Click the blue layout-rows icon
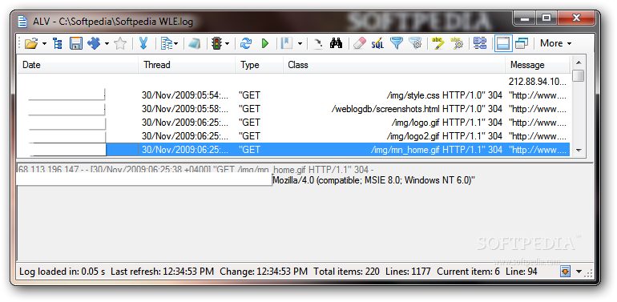Image resolution: width=617 pixels, height=302 pixels. point(480,43)
